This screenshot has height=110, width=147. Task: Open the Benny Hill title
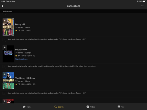pyautogui.click(x=20, y=25)
